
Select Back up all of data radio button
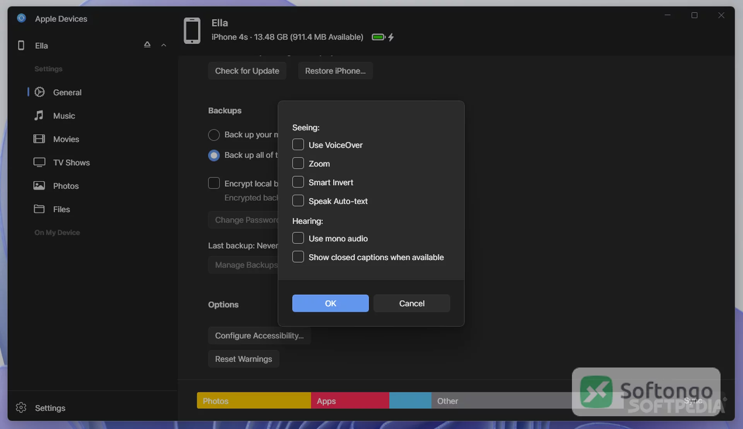coord(214,155)
